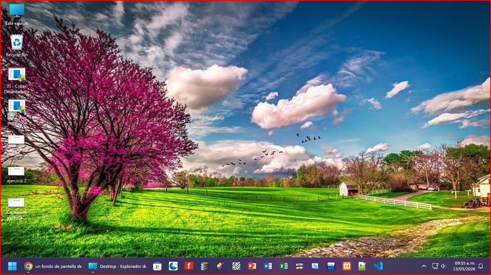Open Microsoft Store from the taskbar
The height and width of the screenshot is (275, 491).
click(157, 266)
